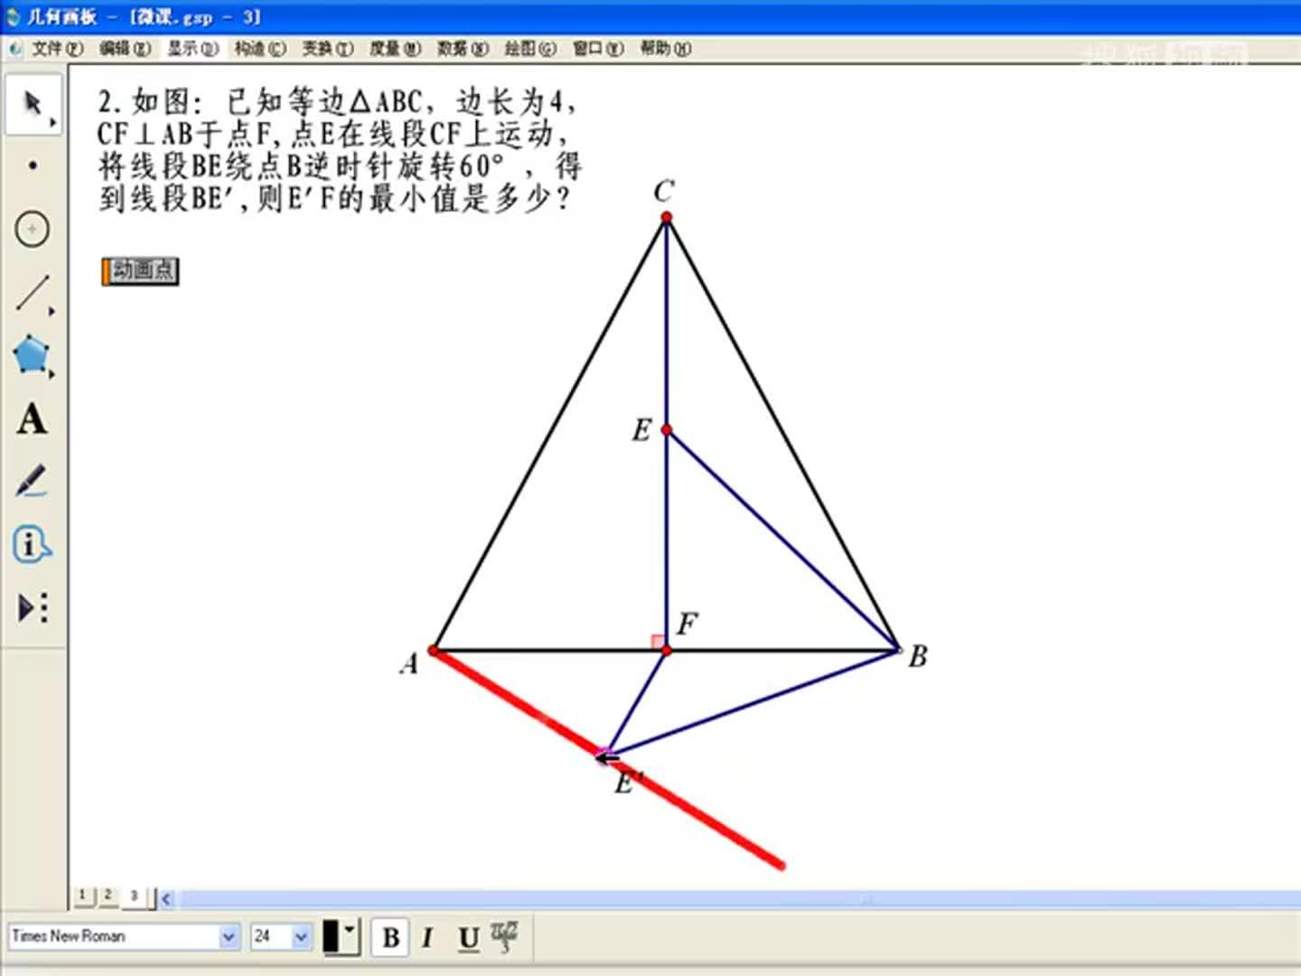Select the text tool labeled A
This screenshot has height=976, width=1301.
tap(33, 419)
